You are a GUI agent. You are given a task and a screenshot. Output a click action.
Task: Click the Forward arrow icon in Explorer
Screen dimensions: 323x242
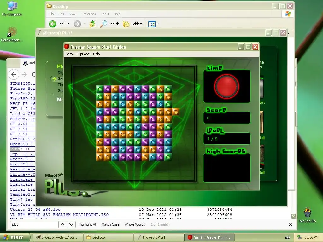pyautogui.click(x=77, y=24)
